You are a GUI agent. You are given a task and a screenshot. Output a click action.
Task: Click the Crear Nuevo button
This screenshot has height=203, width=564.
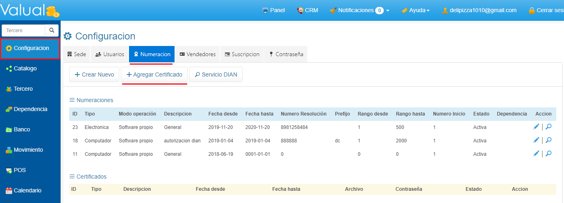(94, 74)
